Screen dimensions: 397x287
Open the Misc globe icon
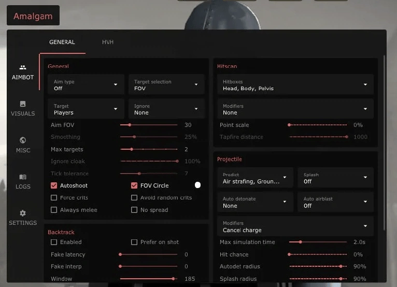pyautogui.click(x=23, y=140)
